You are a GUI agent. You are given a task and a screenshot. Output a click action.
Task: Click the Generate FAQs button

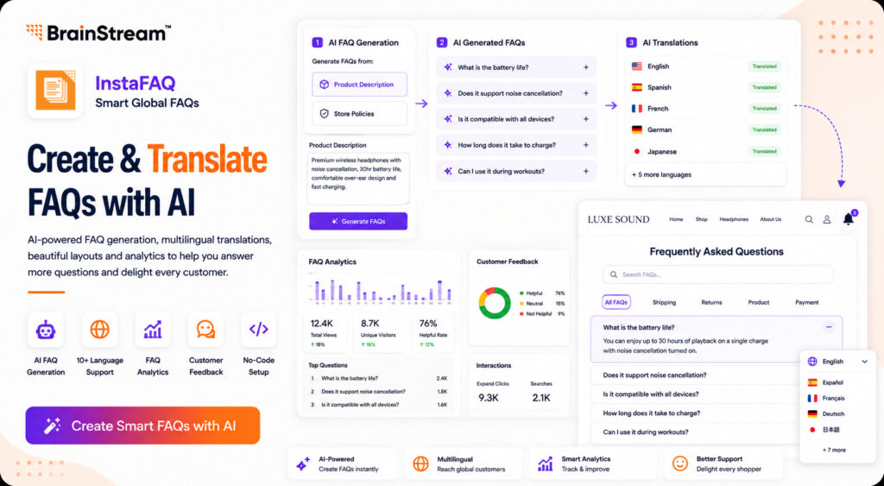tap(358, 221)
